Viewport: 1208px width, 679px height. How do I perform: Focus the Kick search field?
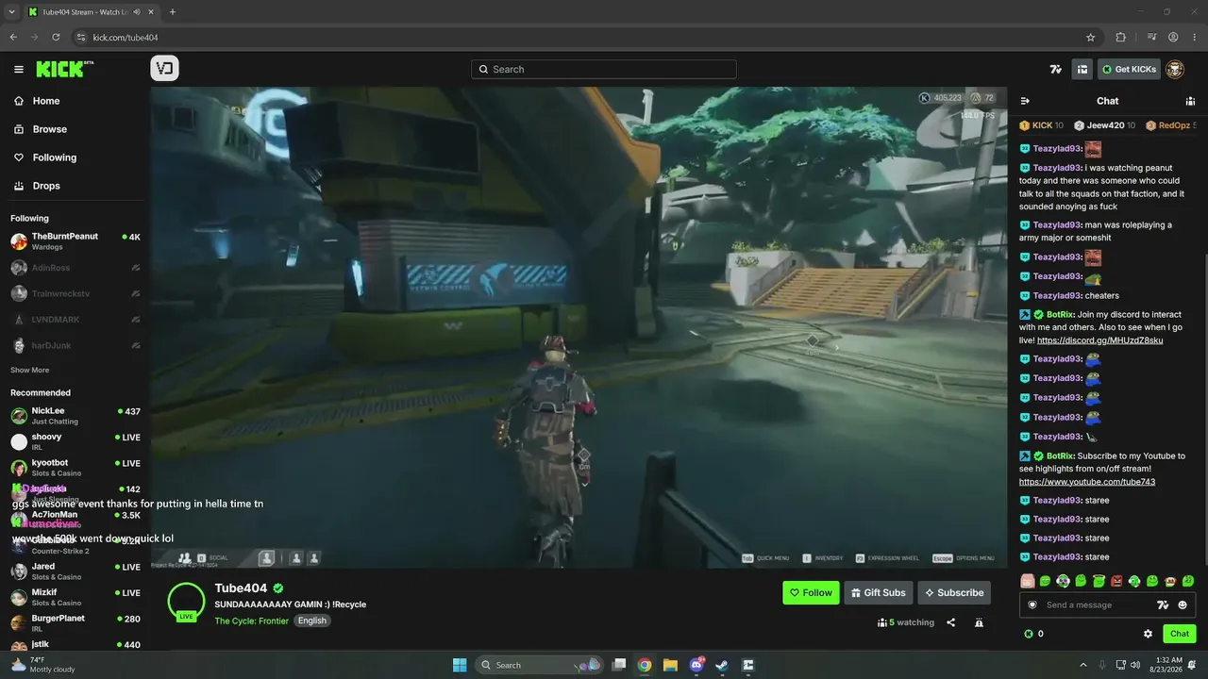pos(604,69)
